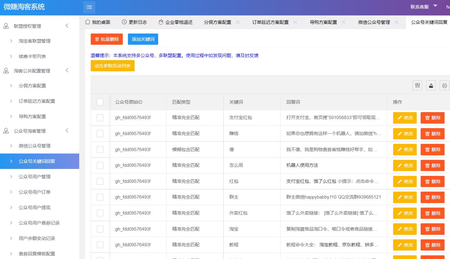The image size is (450, 259).
Task: Switch to the 更新日志 tab
Action: (x=134, y=22)
